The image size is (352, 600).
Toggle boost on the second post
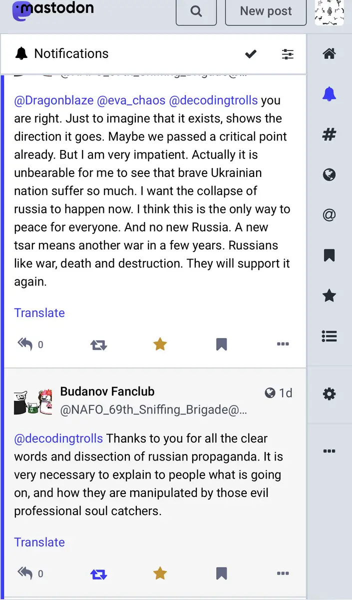[x=98, y=573]
